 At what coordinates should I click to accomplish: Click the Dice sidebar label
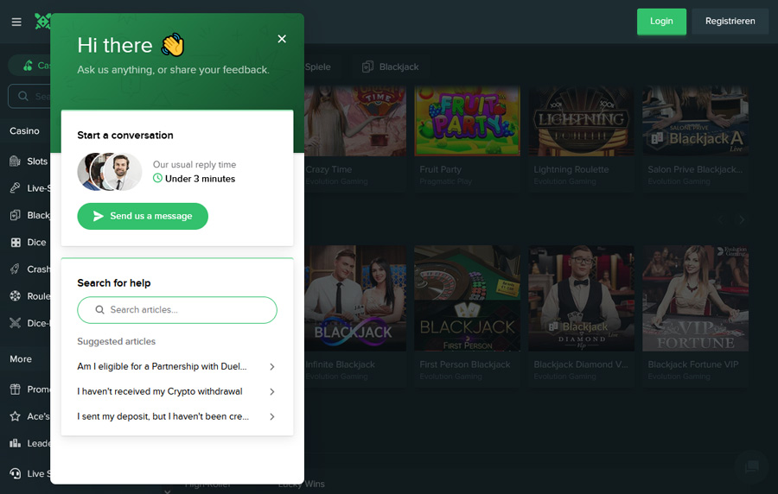36,243
